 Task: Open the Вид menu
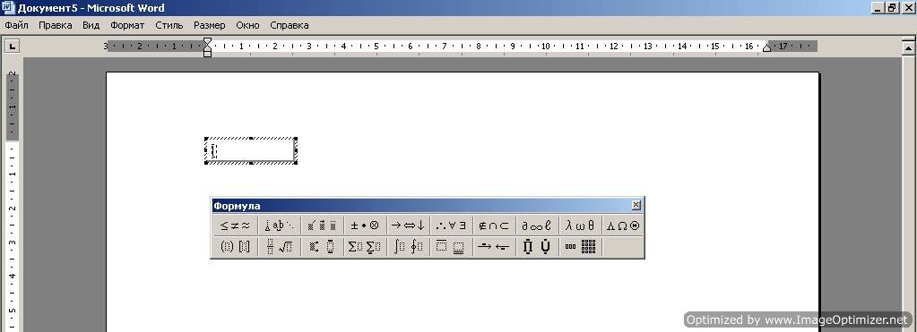(x=91, y=26)
